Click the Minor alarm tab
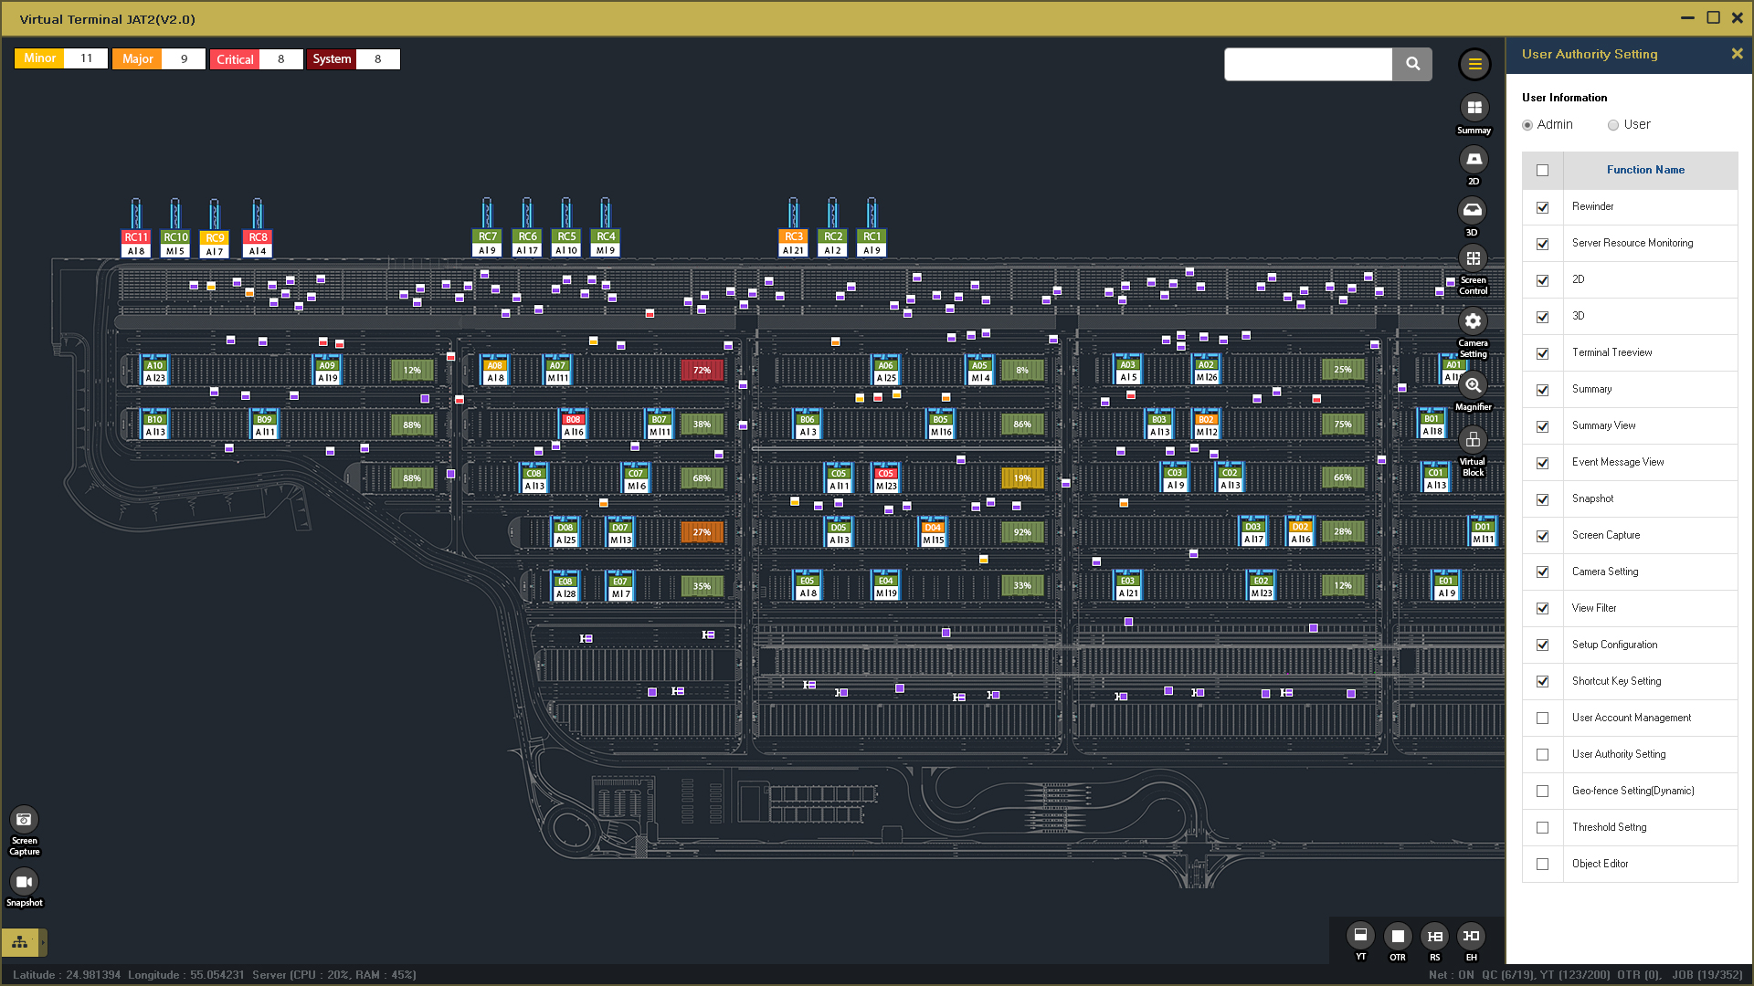Viewport: 1754px width, 986px height. click(x=39, y=58)
